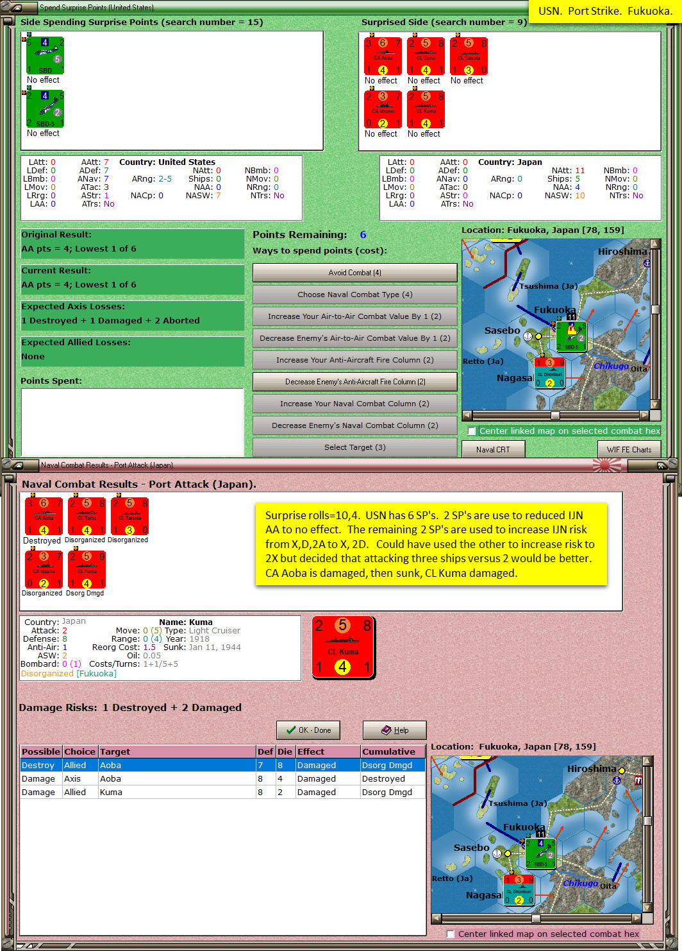Click the Select Target (3) button
Viewport: 682px width, 951px height.
(354, 447)
